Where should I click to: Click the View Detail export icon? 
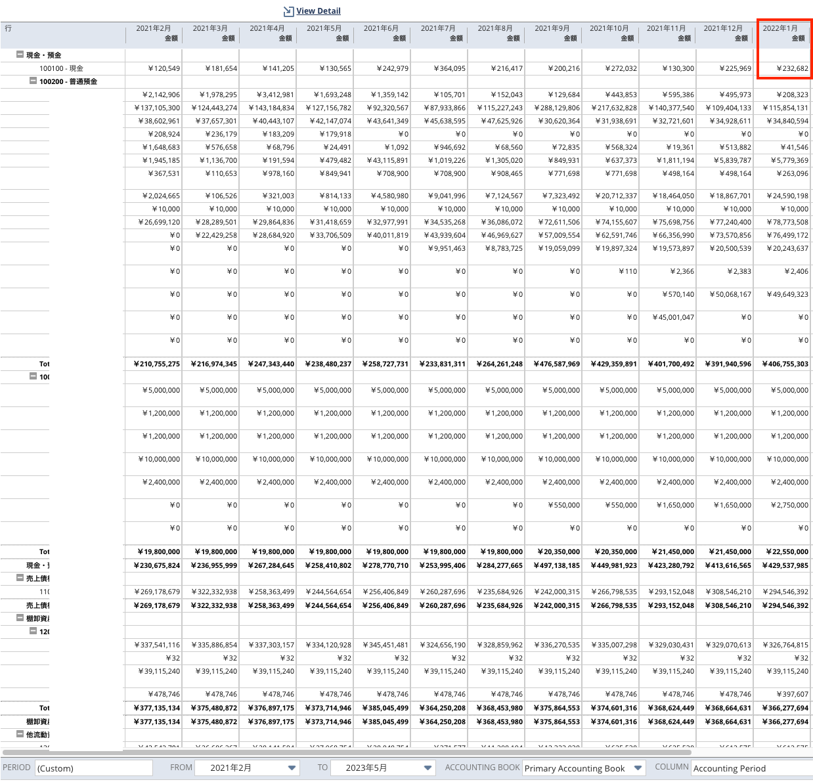click(288, 11)
